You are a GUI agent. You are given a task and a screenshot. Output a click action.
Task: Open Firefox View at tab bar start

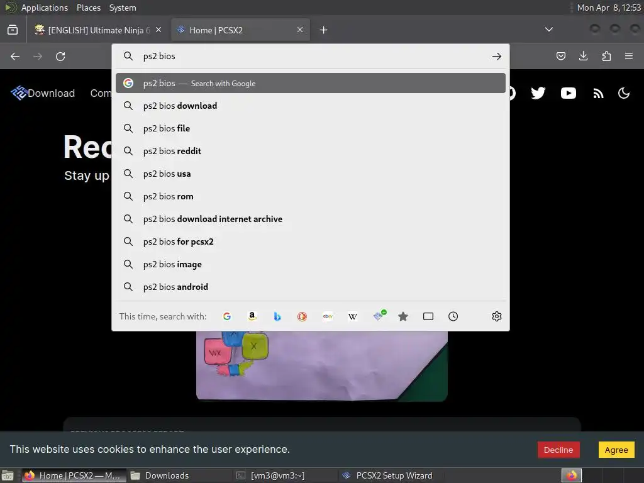[x=13, y=30]
